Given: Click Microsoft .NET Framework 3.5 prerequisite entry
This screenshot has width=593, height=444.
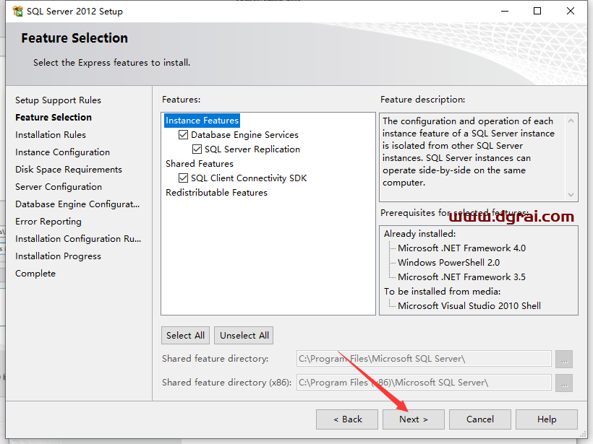Looking at the screenshot, I should pos(461,277).
